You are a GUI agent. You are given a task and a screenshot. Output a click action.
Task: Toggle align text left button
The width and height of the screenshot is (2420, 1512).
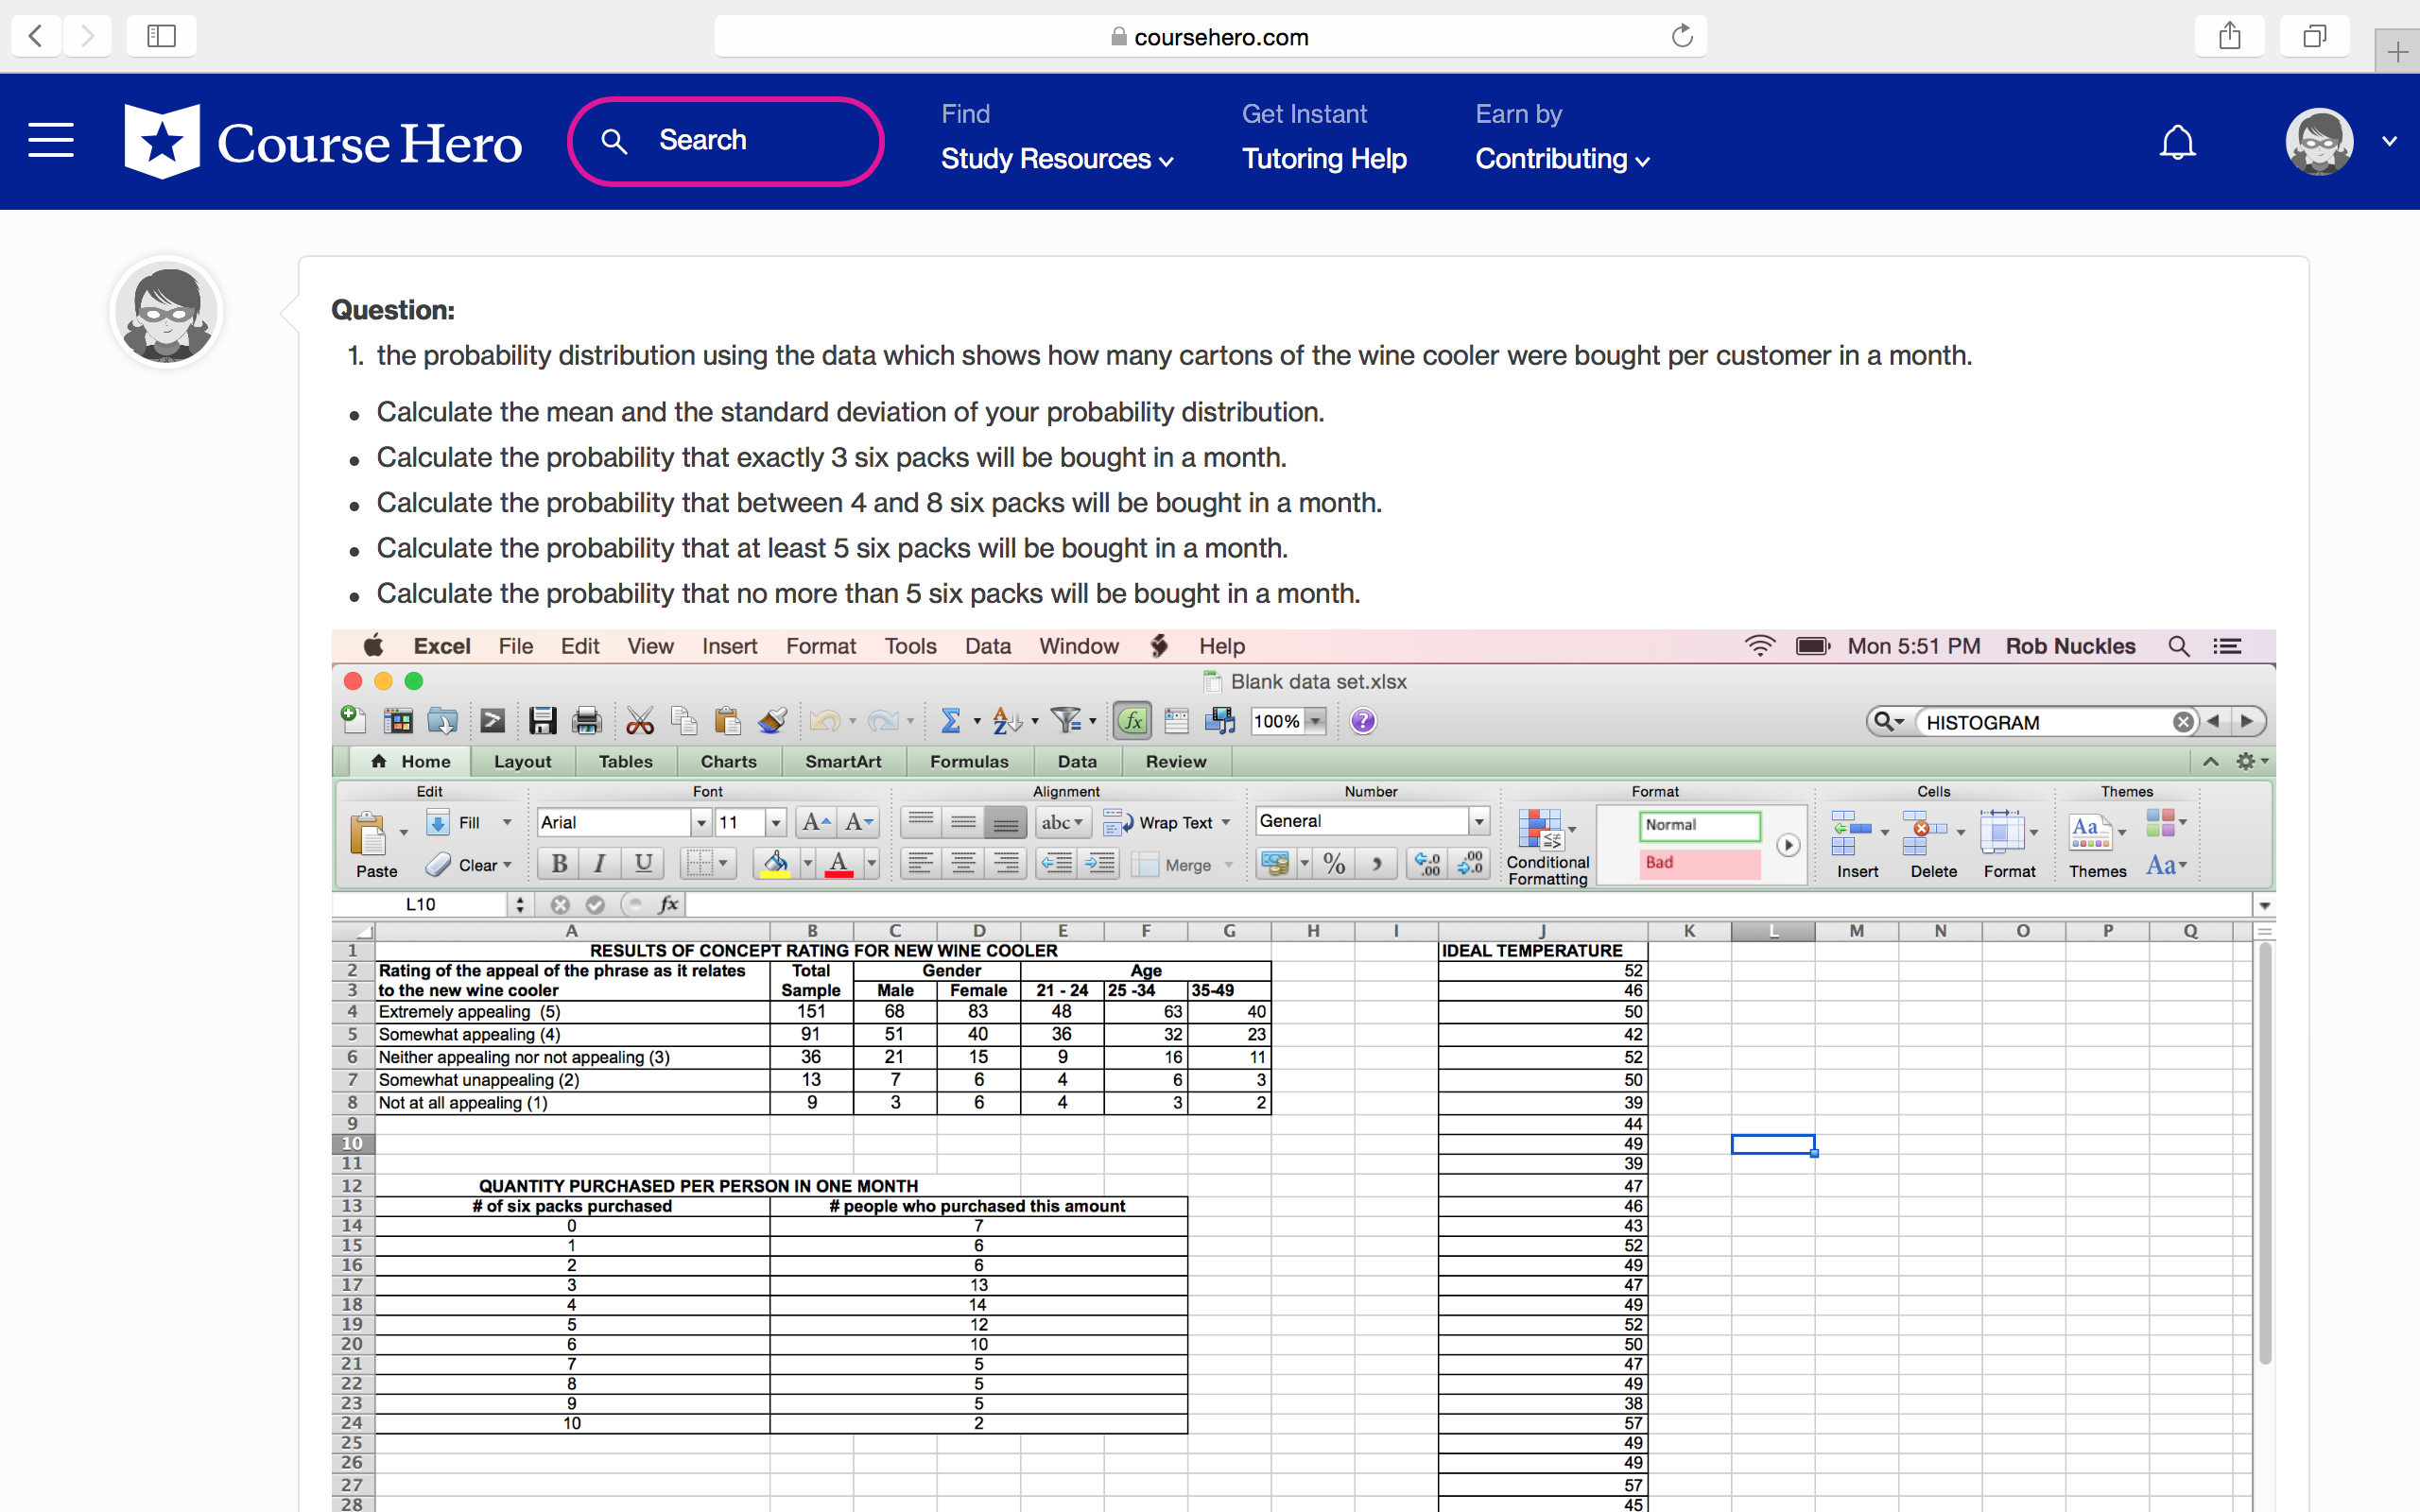[x=921, y=863]
